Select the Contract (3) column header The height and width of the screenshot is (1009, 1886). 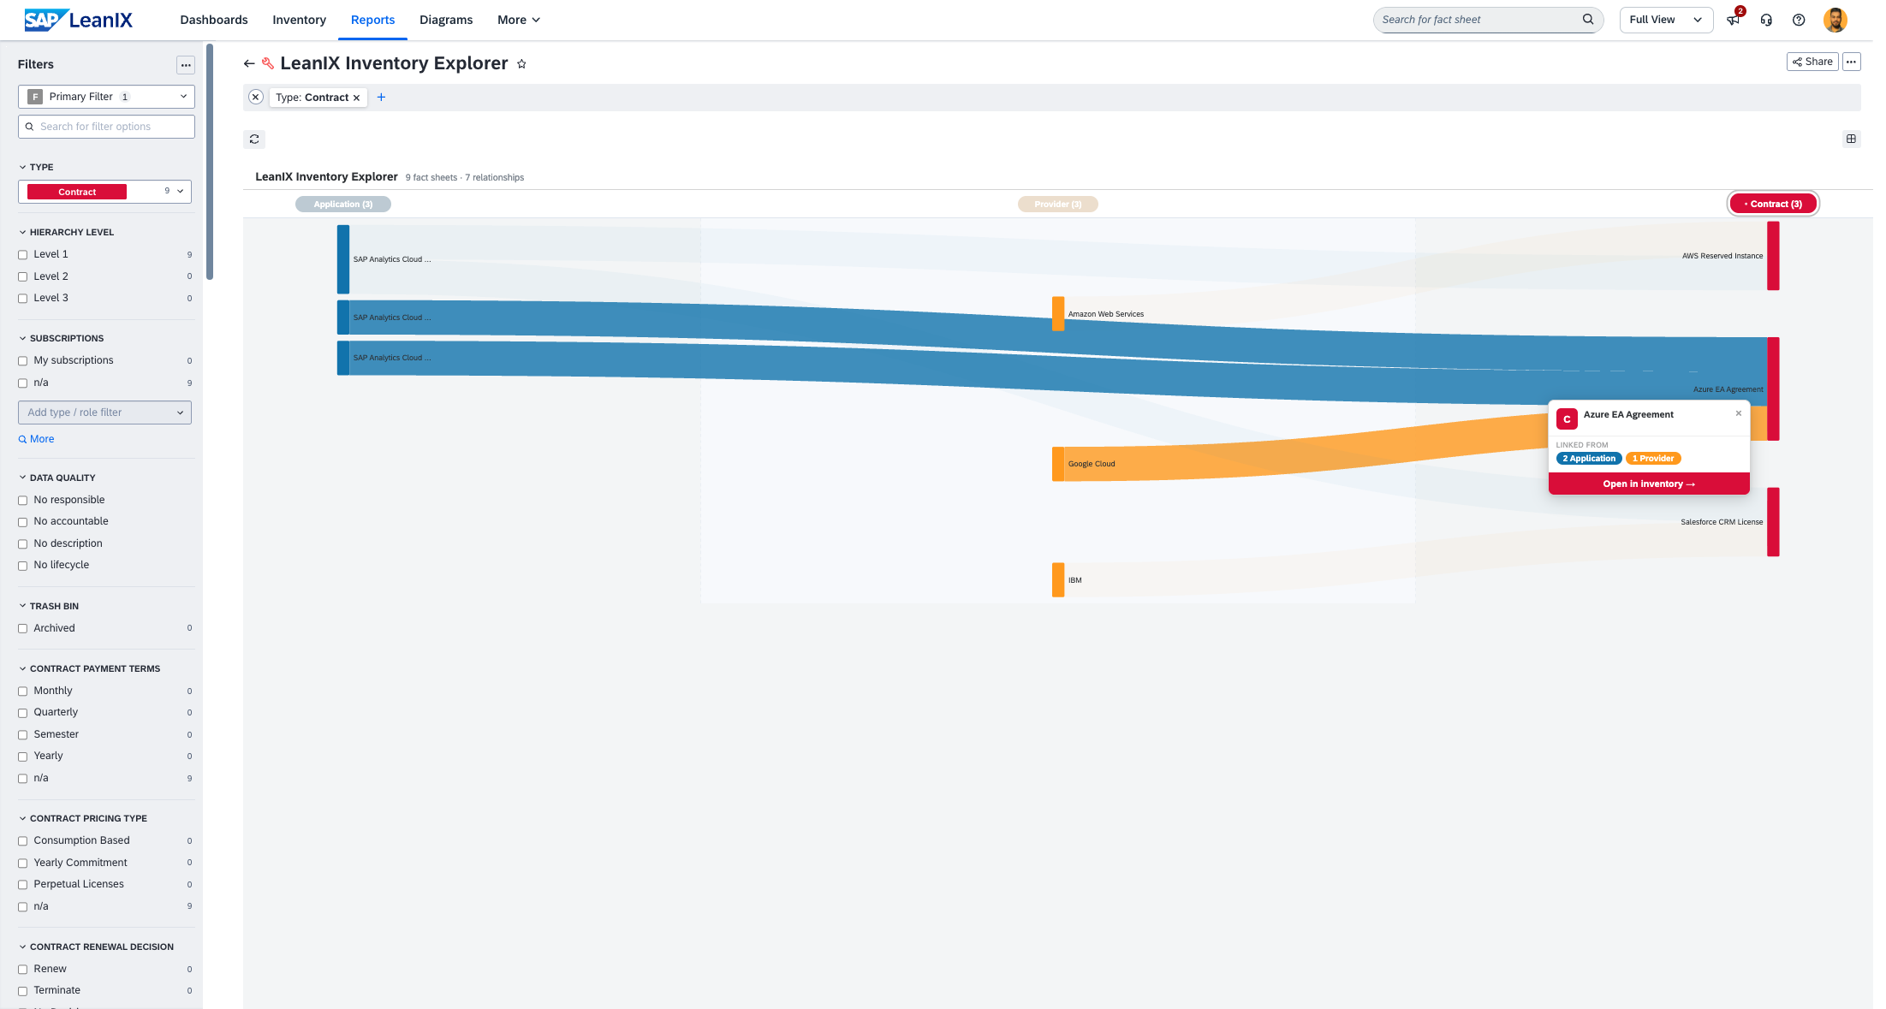click(1772, 205)
